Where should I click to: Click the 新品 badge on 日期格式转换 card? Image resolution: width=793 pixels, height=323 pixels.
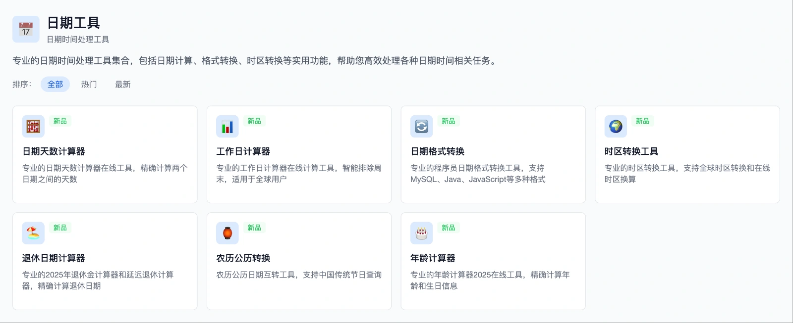[449, 121]
